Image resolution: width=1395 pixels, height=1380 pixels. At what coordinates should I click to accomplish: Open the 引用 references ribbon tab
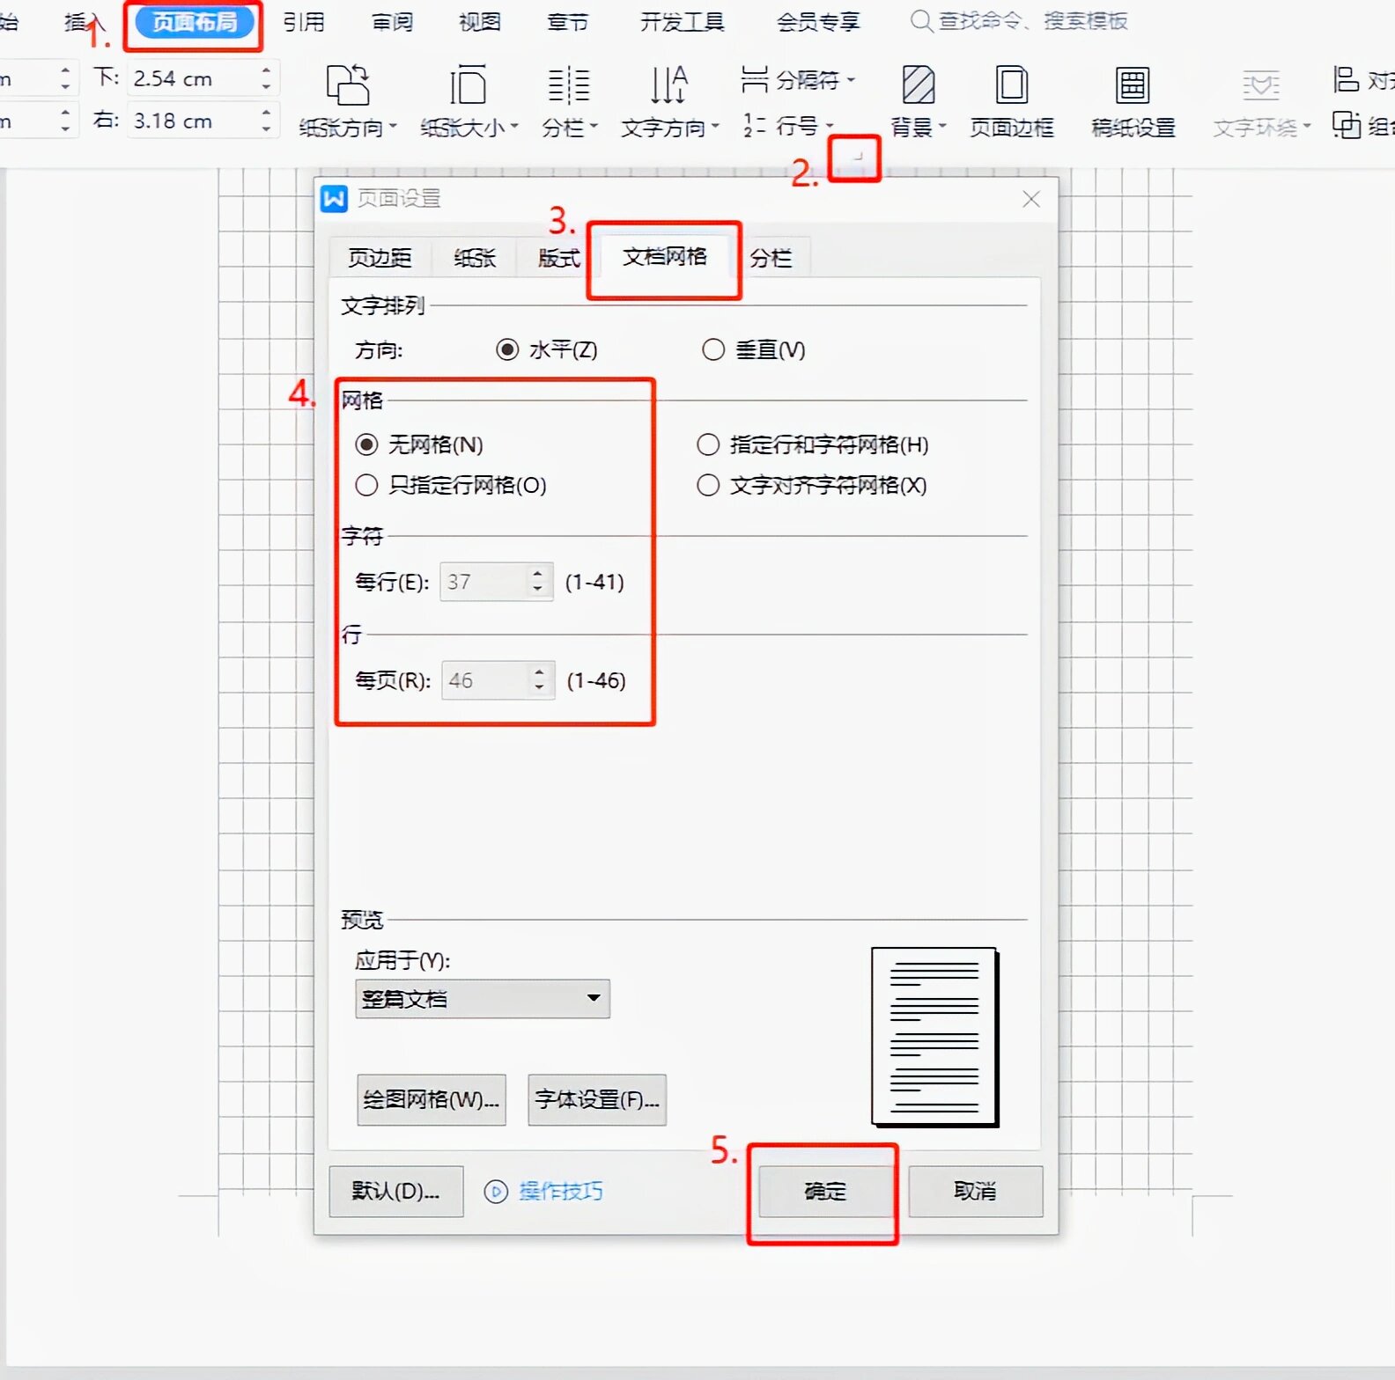[304, 22]
